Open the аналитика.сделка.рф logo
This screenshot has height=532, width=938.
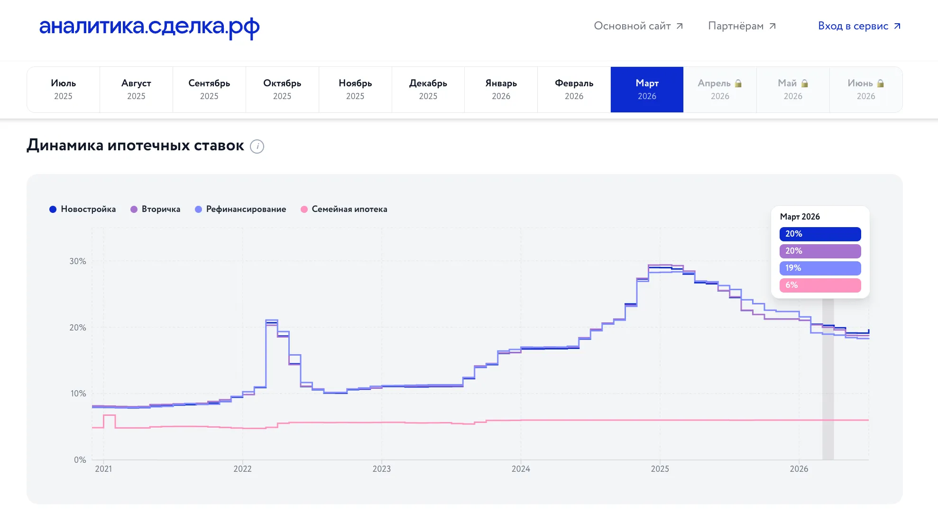(x=149, y=28)
